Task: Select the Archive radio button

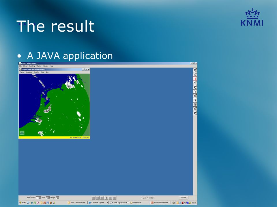Action: (x=148, y=198)
